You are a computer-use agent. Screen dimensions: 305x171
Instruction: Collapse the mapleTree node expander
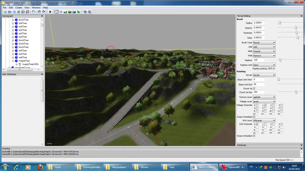[x=13, y=61]
